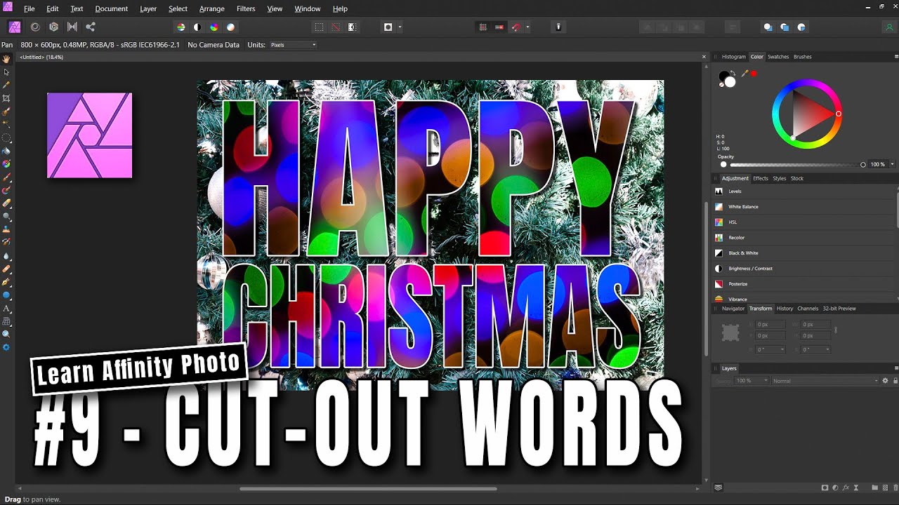
Task: Open the Layers panel opacity dropdown
Action: point(752,381)
